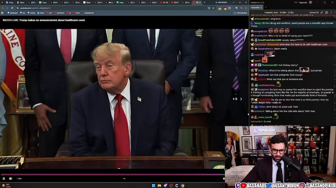Open the weather widget showing Sunny

click(6, 185)
